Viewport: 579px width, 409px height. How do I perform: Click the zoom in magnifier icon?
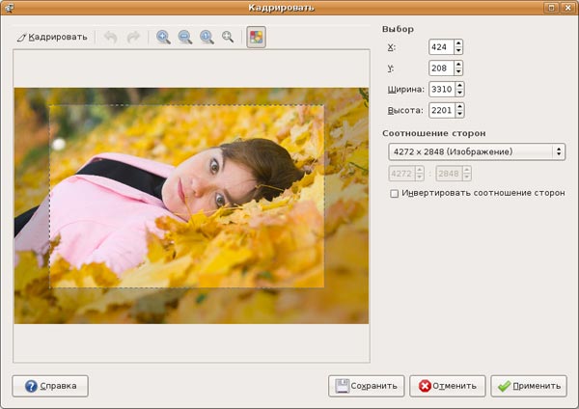[163, 38]
